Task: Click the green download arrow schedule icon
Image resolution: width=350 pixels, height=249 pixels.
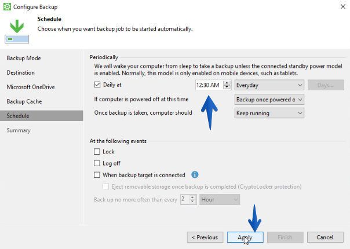Action: [17, 31]
